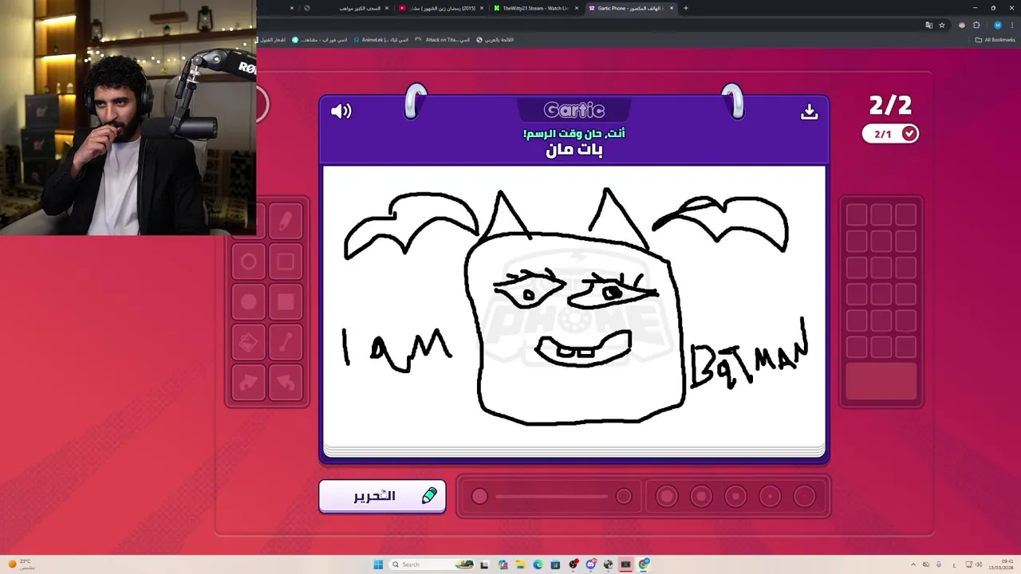Adjust the brush opacity slider track
1021x574 pixels.
(x=551, y=497)
